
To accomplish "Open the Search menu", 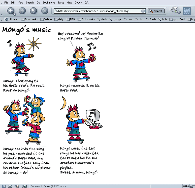I will [30, 3].
